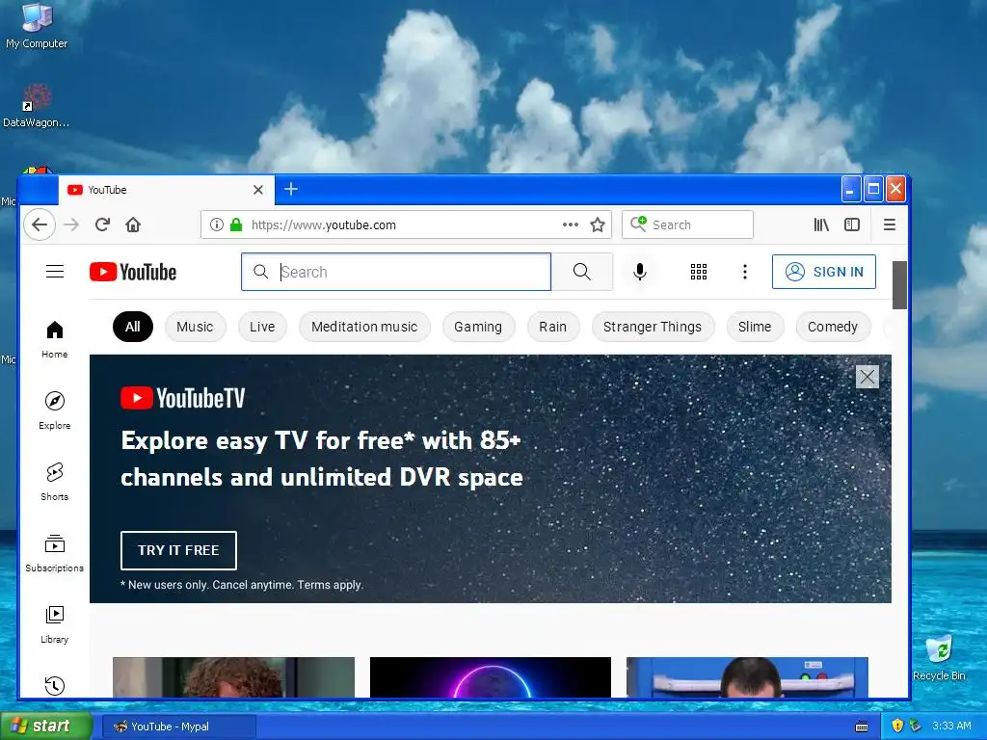The width and height of the screenshot is (987, 740).
Task: Open page actions three-dot menu in address bar
Action: click(571, 225)
